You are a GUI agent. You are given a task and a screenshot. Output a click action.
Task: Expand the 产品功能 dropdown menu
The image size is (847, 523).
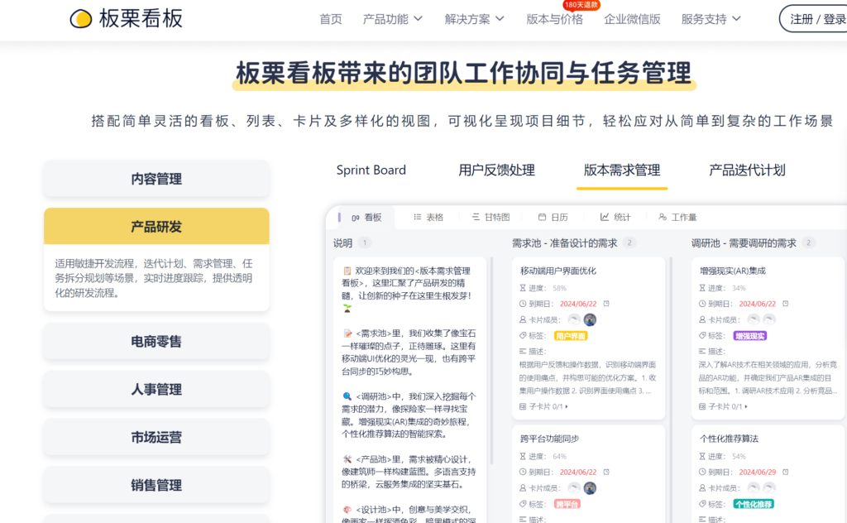point(393,18)
